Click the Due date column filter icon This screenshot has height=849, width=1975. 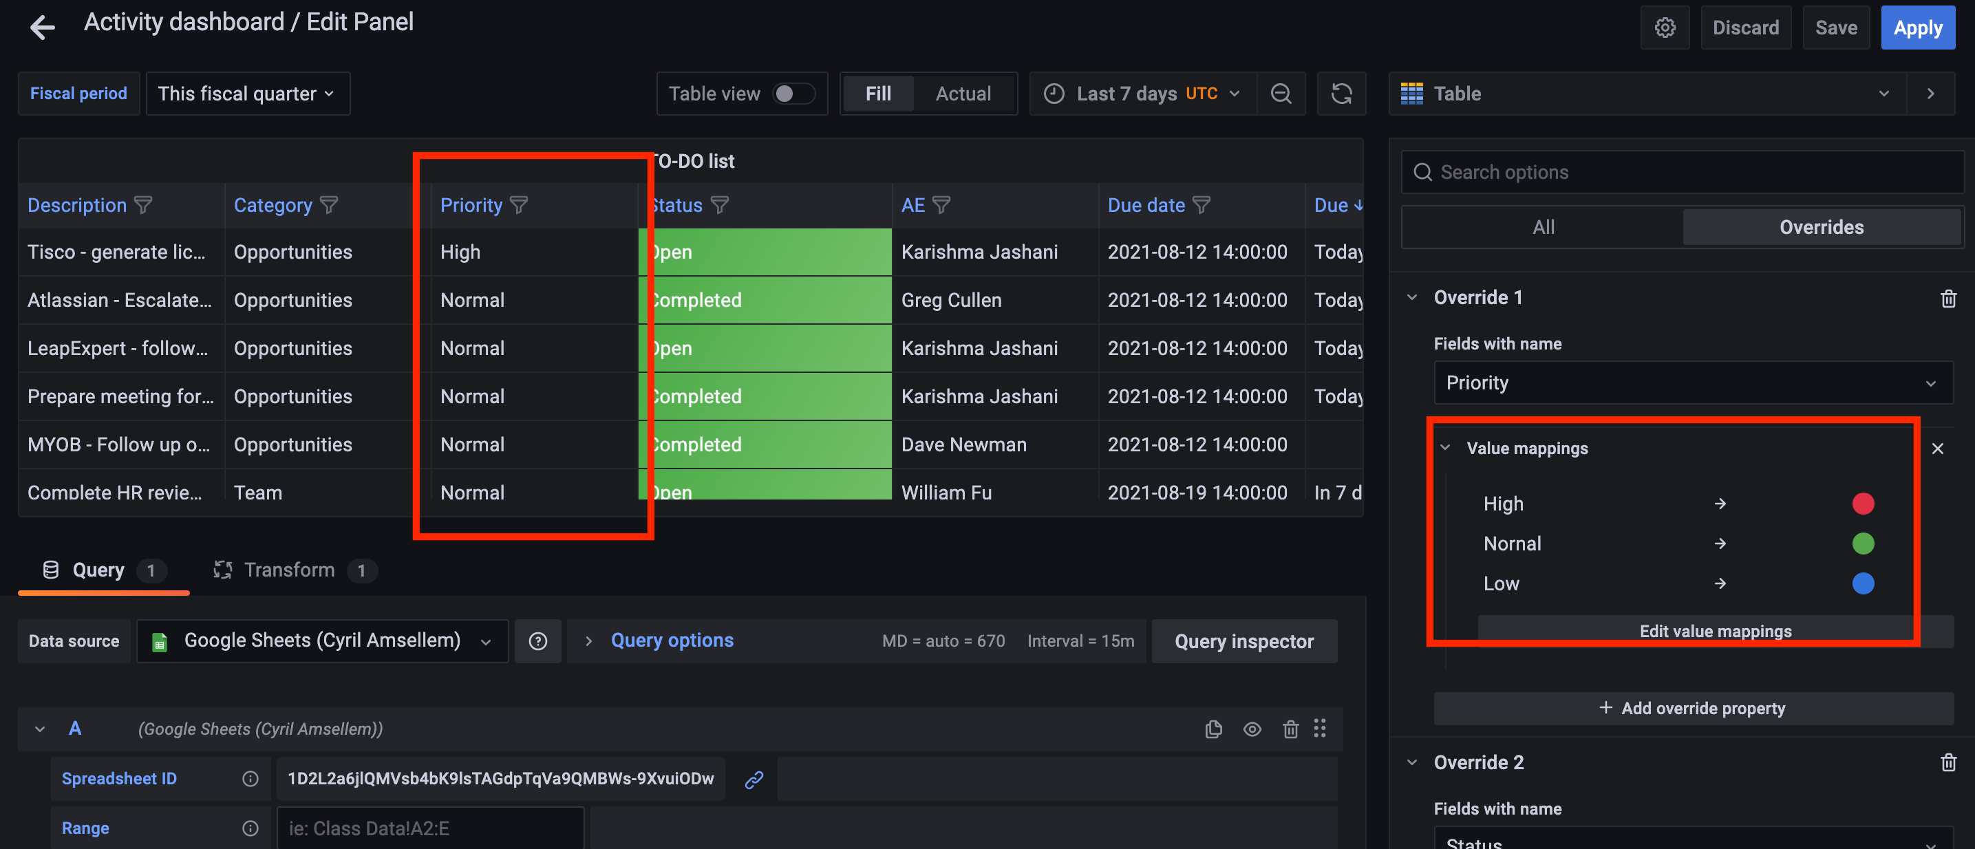tap(1202, 204)
